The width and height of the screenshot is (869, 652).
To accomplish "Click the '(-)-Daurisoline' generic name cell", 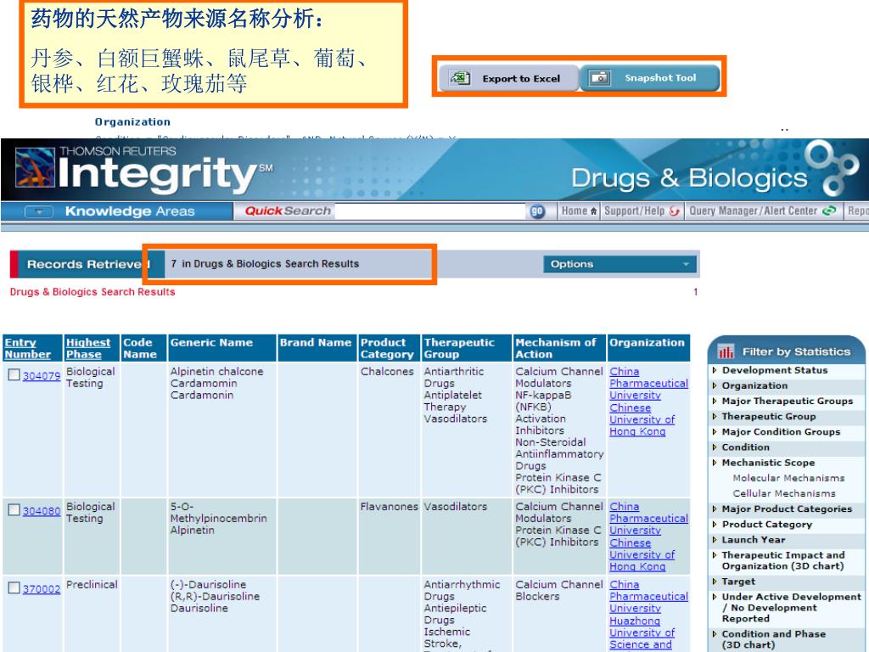I will coord(208,584).
